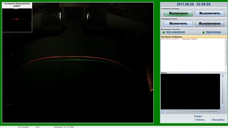Select the red 'Обнаружен дефект' log message
Viewport: 228px width, 128px height.
[179, 39]
